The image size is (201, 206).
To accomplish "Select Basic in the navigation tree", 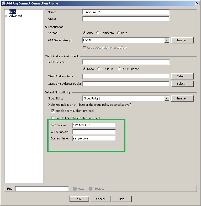I will click(x=12, y=12).
